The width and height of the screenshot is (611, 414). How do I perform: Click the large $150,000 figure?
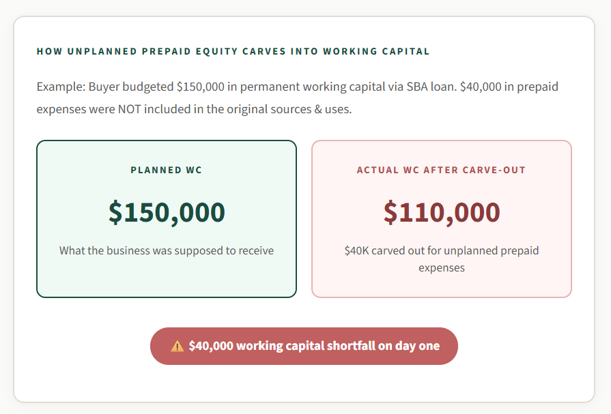pos(167,212)
